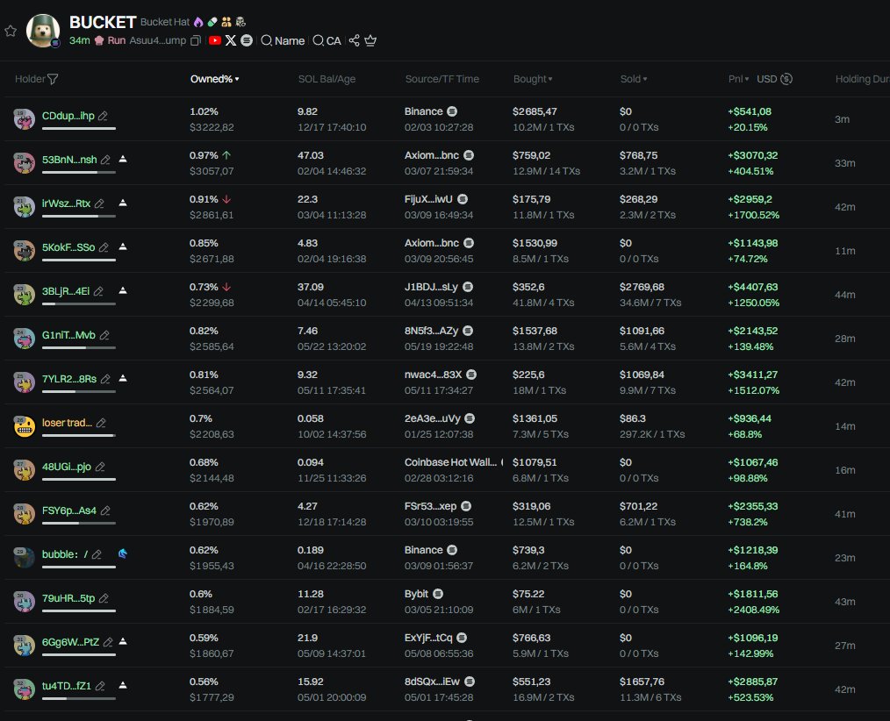Copy contract address Asuu4...ump with copy icon
The height and width of the screenshot is (721, 890).
(196, 41)
